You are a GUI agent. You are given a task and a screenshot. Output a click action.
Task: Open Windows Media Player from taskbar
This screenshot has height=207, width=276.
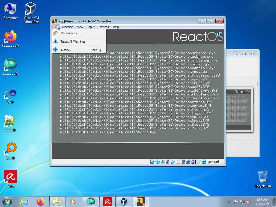point(73,202)
